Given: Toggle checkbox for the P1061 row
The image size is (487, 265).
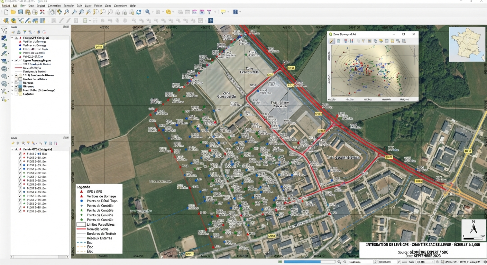Looking at the screenshot, I should click(20, 200).
